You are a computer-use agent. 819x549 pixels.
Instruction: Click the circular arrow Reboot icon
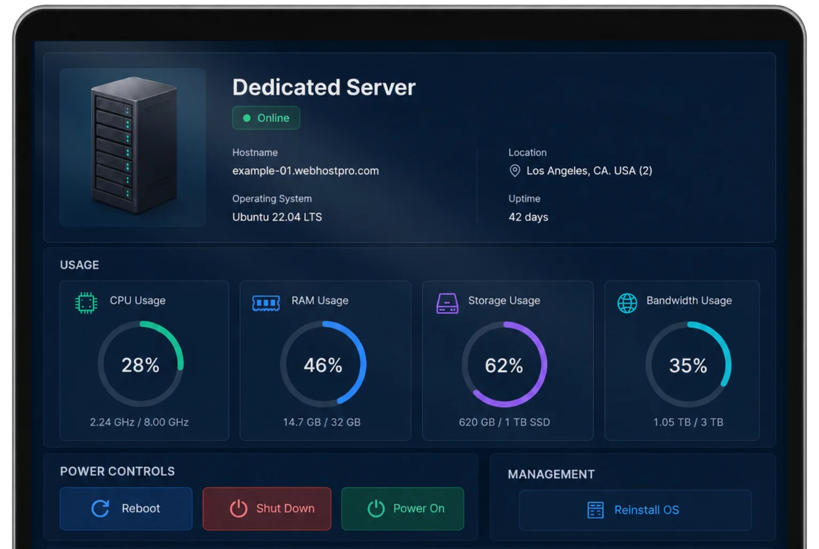click(x=100, y=508)
